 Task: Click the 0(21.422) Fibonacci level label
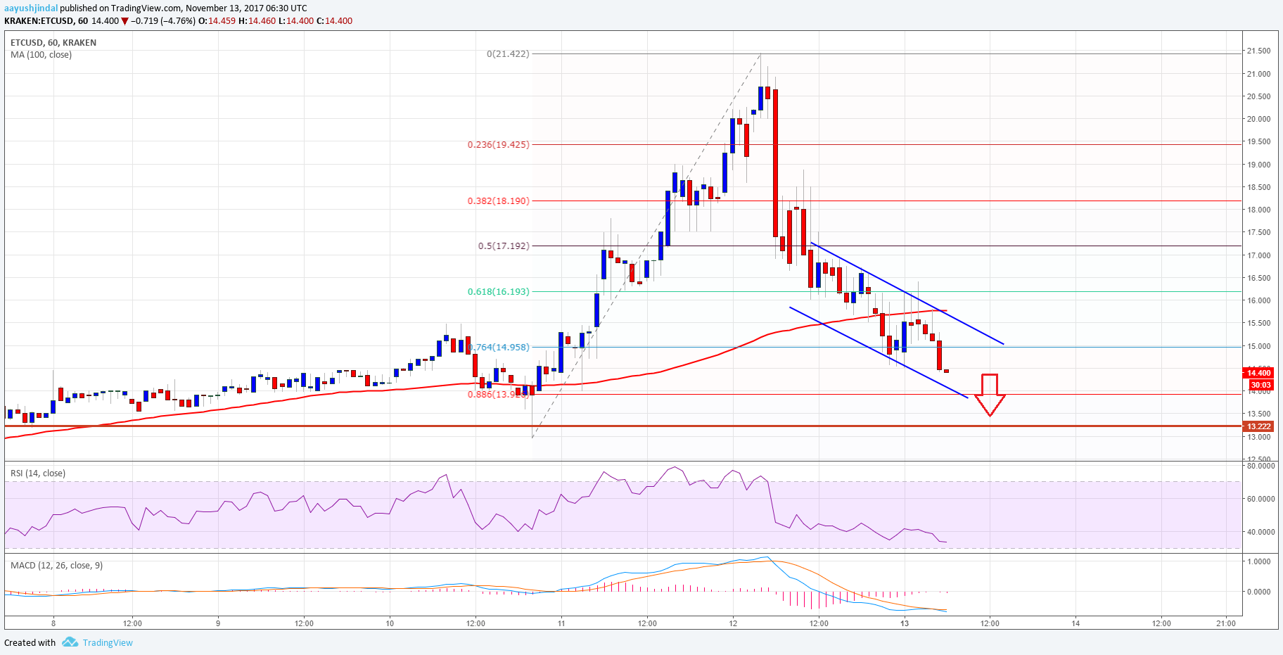[508, 53]
